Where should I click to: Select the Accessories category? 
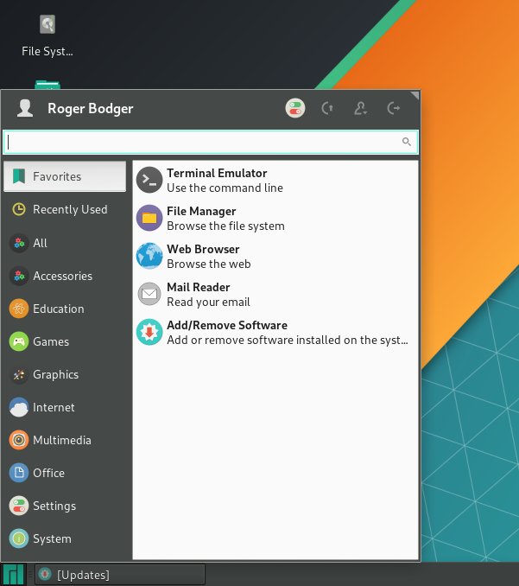[65, 276]
